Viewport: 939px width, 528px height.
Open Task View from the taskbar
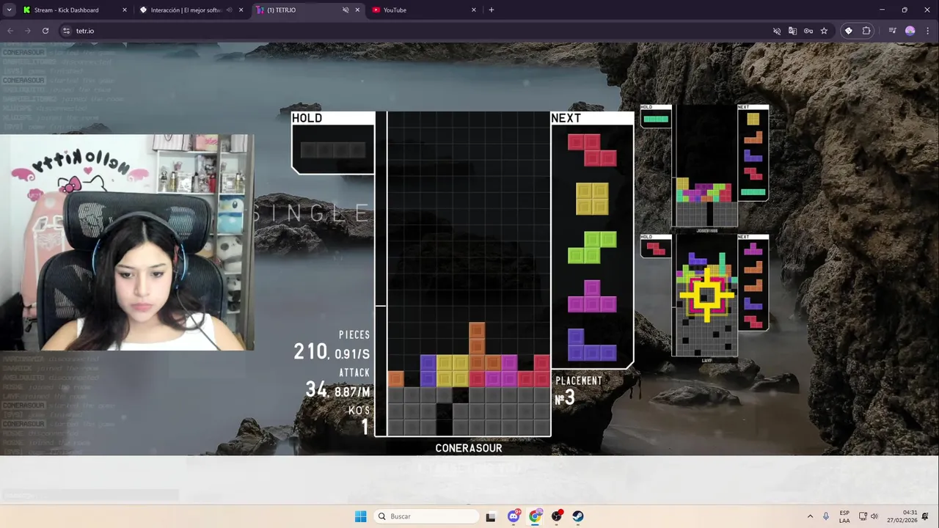[490, 516]
